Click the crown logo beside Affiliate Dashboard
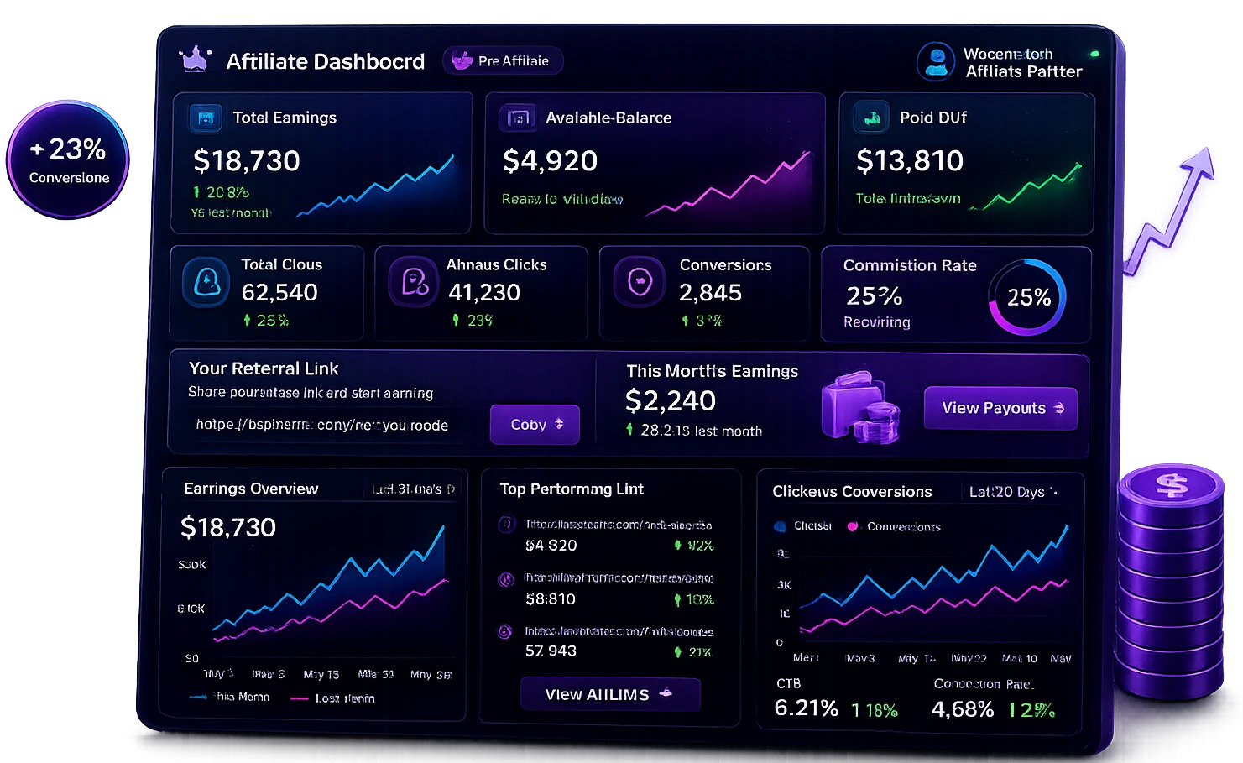Viewport: 1243px width, 763px height. point(196,60)
